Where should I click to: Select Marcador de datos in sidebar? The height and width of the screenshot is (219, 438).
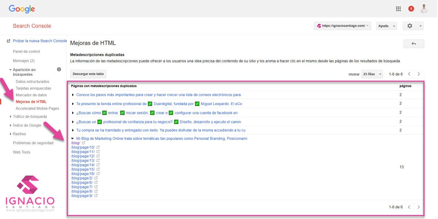click(x=31, y=95)
